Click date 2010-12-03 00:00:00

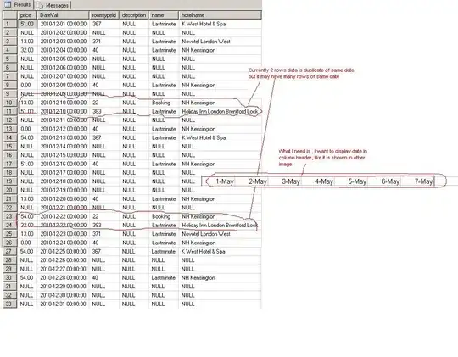[x=64, y=42]
